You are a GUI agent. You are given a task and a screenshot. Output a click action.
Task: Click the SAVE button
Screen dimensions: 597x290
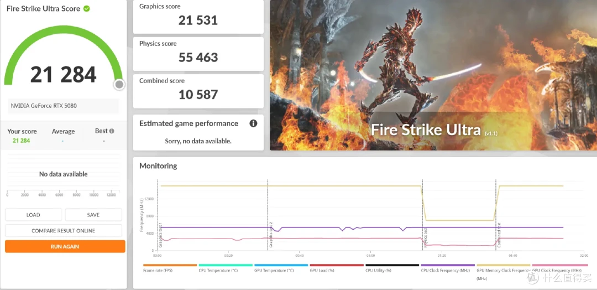[93, 215]
